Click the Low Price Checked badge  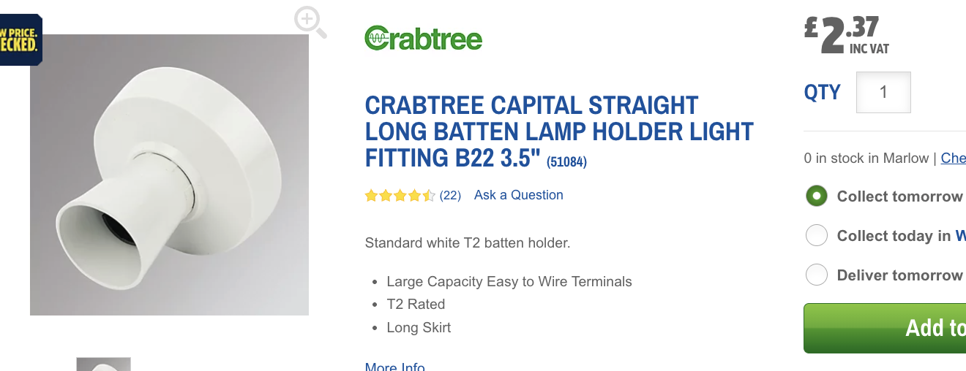point(20,39)
